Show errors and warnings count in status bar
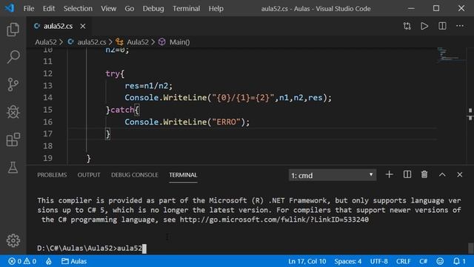 [22, 261]
